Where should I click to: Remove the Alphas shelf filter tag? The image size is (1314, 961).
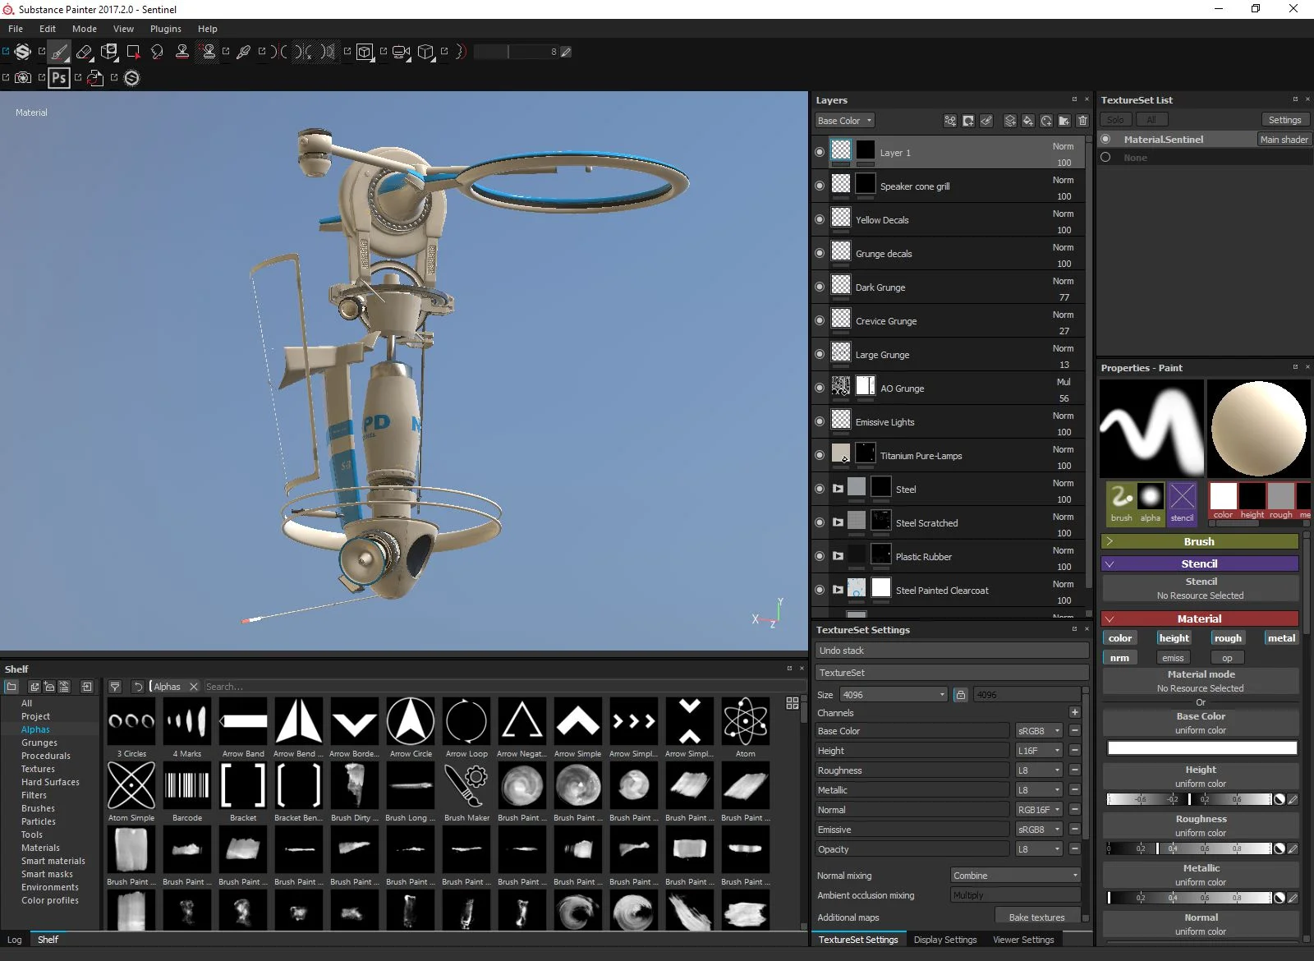(194, 687)
